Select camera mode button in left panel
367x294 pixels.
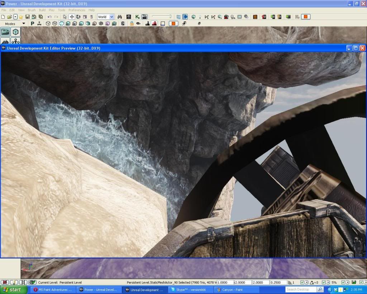(x=5, y=32)
